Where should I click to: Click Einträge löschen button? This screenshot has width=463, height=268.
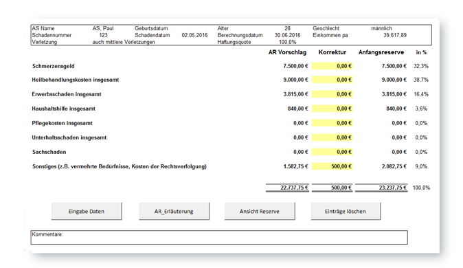[x=346, y=211]
